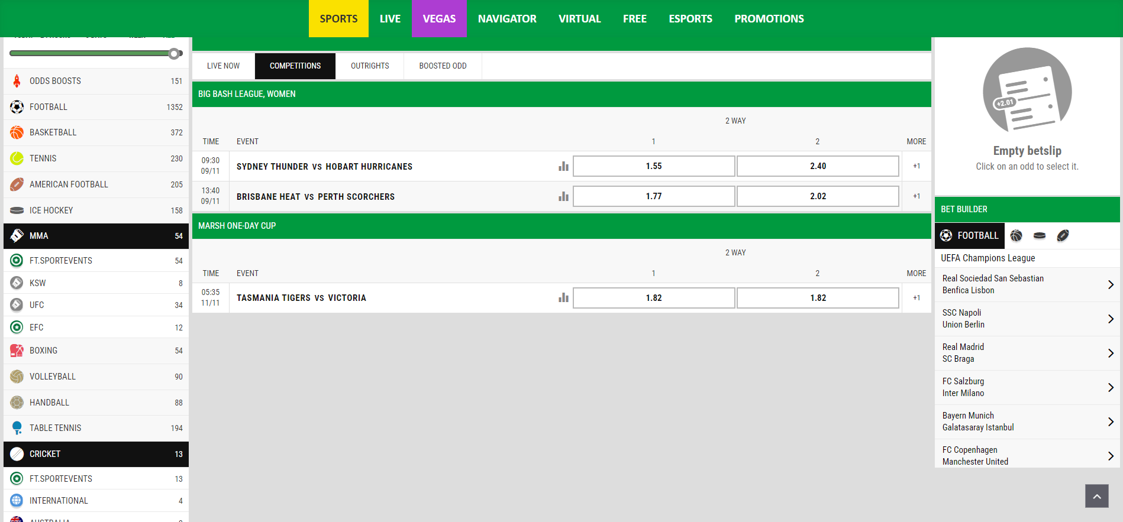The height and width of the screenshot is (522, 1123).
Task: Open the VIRTUAL menu item
Action: point(580,19)
